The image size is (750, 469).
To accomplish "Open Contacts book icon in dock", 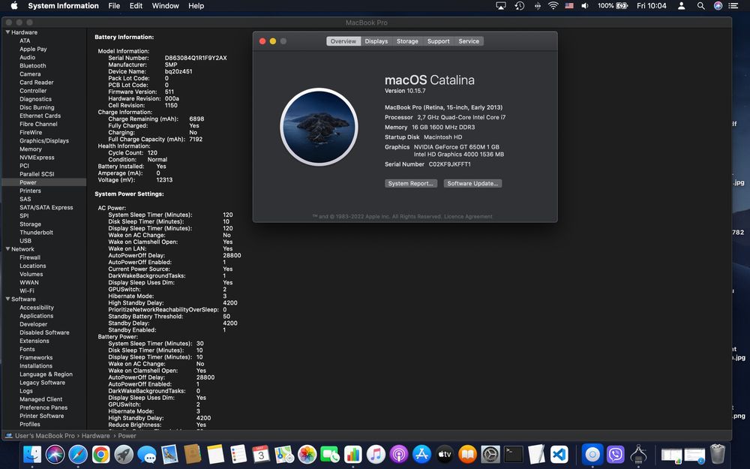I will [x=193, y=454].
